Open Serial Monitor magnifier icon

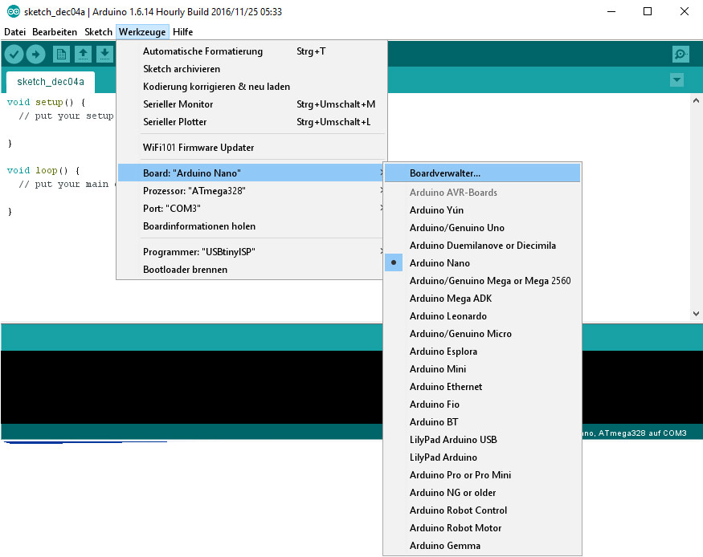tap(681, 55)
